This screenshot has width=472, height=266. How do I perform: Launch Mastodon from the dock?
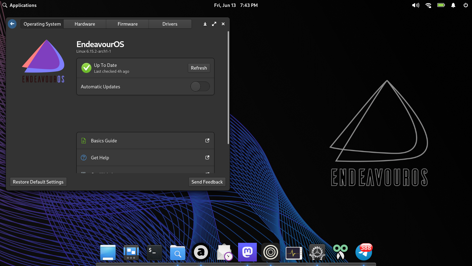[x=247, y=252]
